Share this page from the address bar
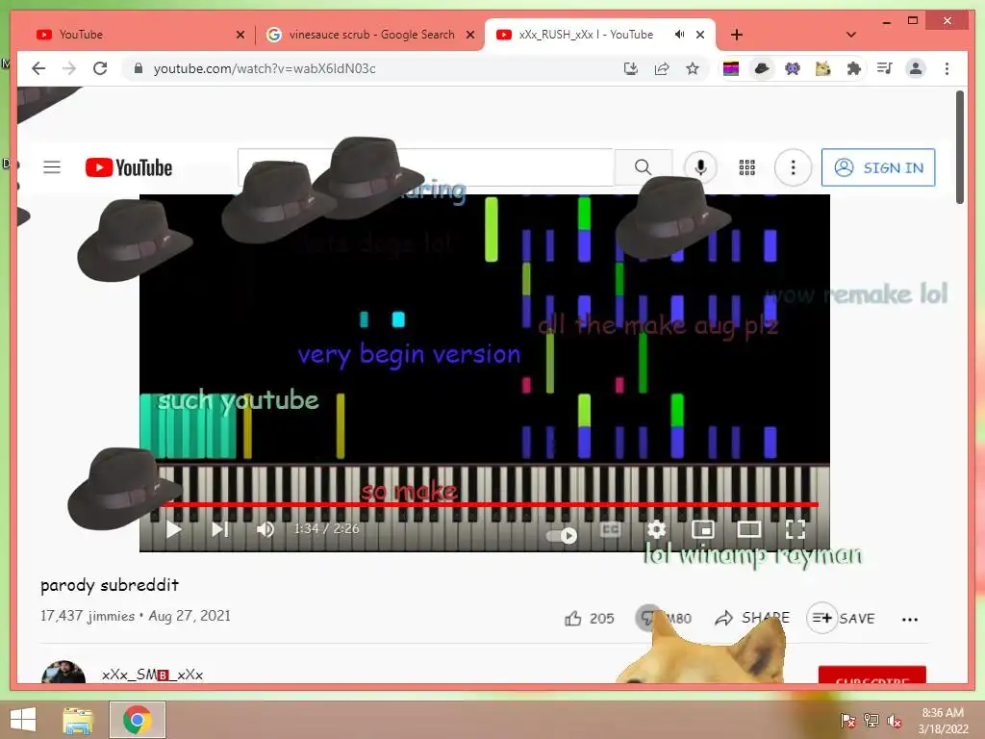The height and width of the screenshot is (739, 985). pyautogui.click(x=662, y=68)
